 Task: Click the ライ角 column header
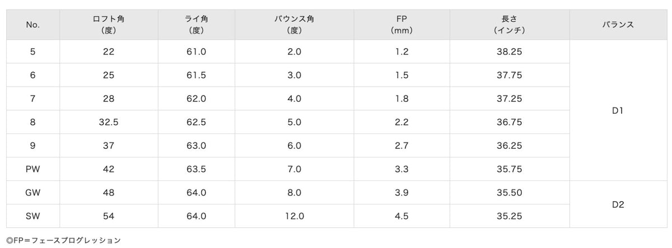pos(195,25)
